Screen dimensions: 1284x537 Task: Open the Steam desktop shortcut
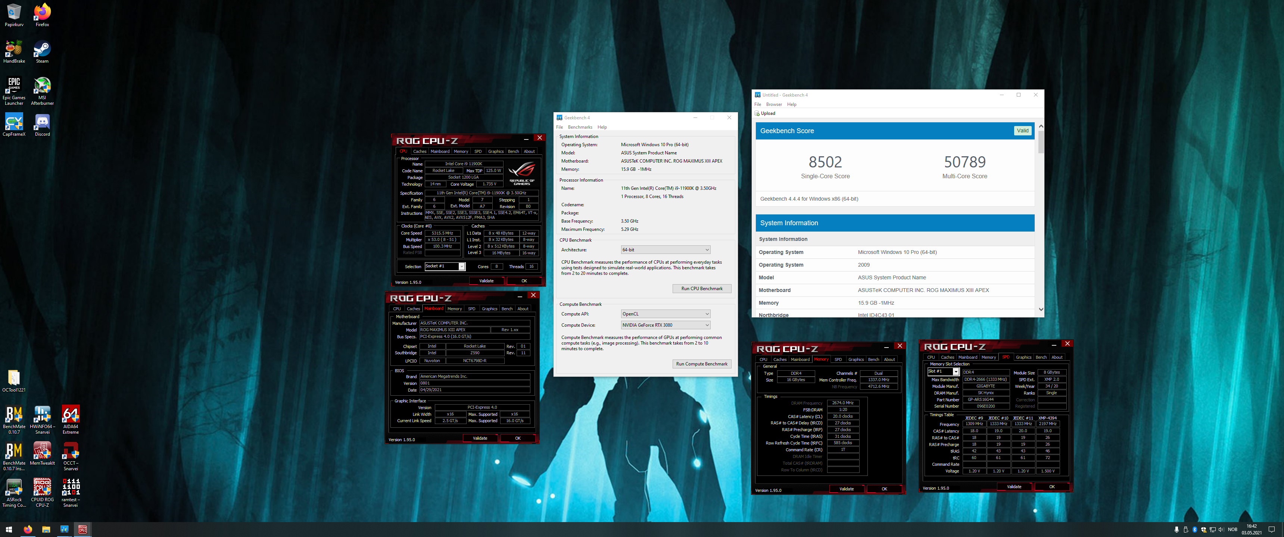43,52
